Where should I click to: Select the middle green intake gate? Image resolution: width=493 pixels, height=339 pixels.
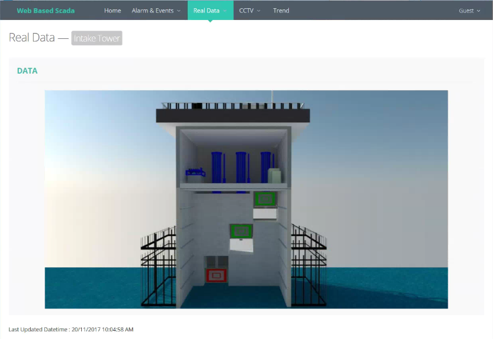pyautogui.click(x=241, y=231)
